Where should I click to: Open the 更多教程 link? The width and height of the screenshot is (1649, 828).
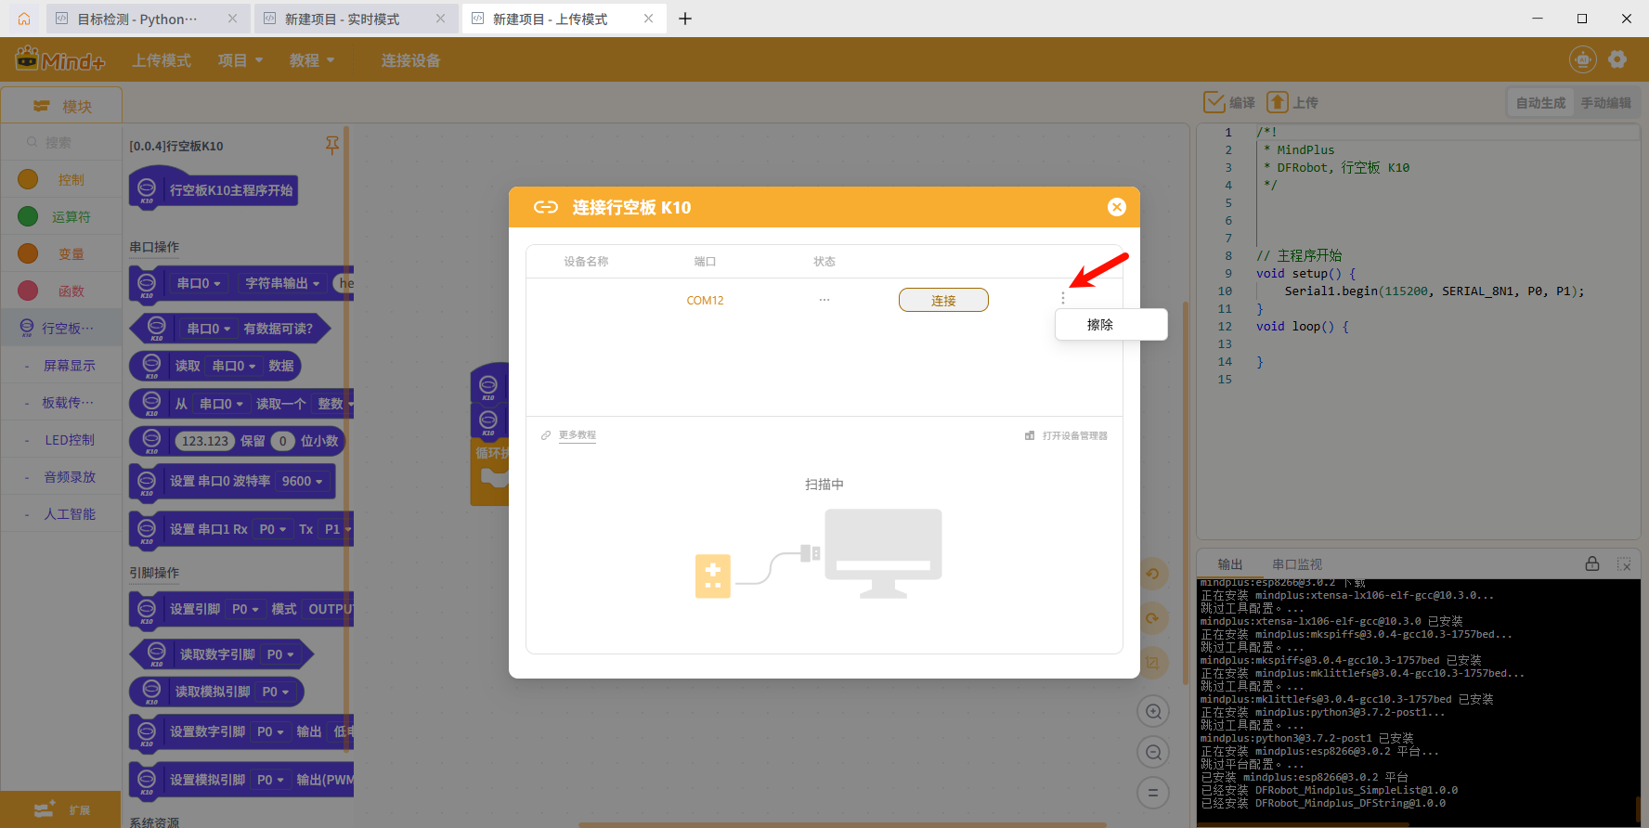(577, 435)
